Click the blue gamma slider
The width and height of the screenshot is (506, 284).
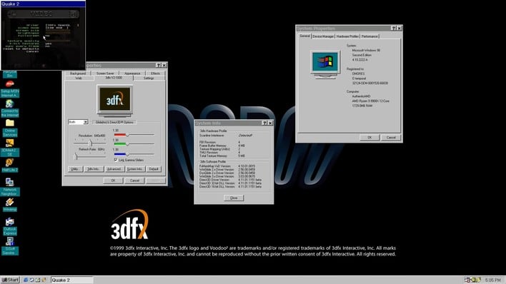click(x=127, y=154)
